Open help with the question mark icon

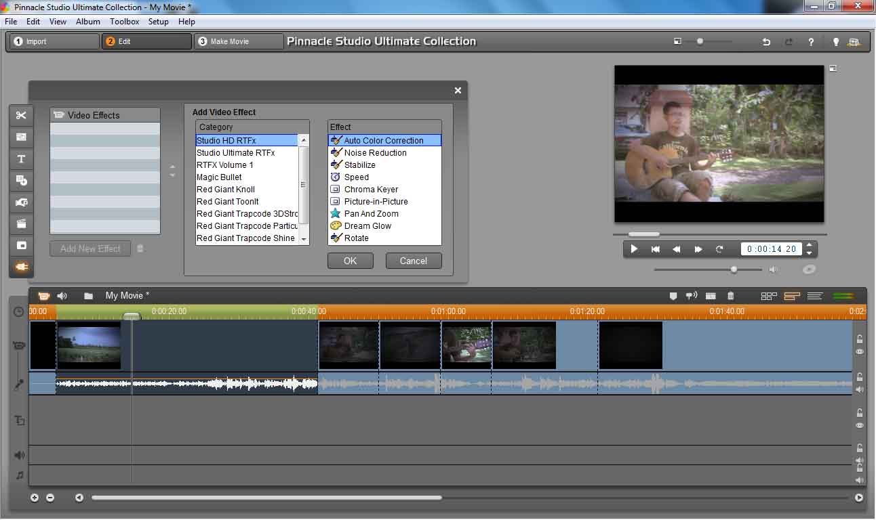click(811, 42)
